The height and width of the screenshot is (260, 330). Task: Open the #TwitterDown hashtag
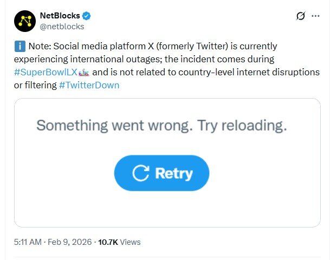point(89,85)
